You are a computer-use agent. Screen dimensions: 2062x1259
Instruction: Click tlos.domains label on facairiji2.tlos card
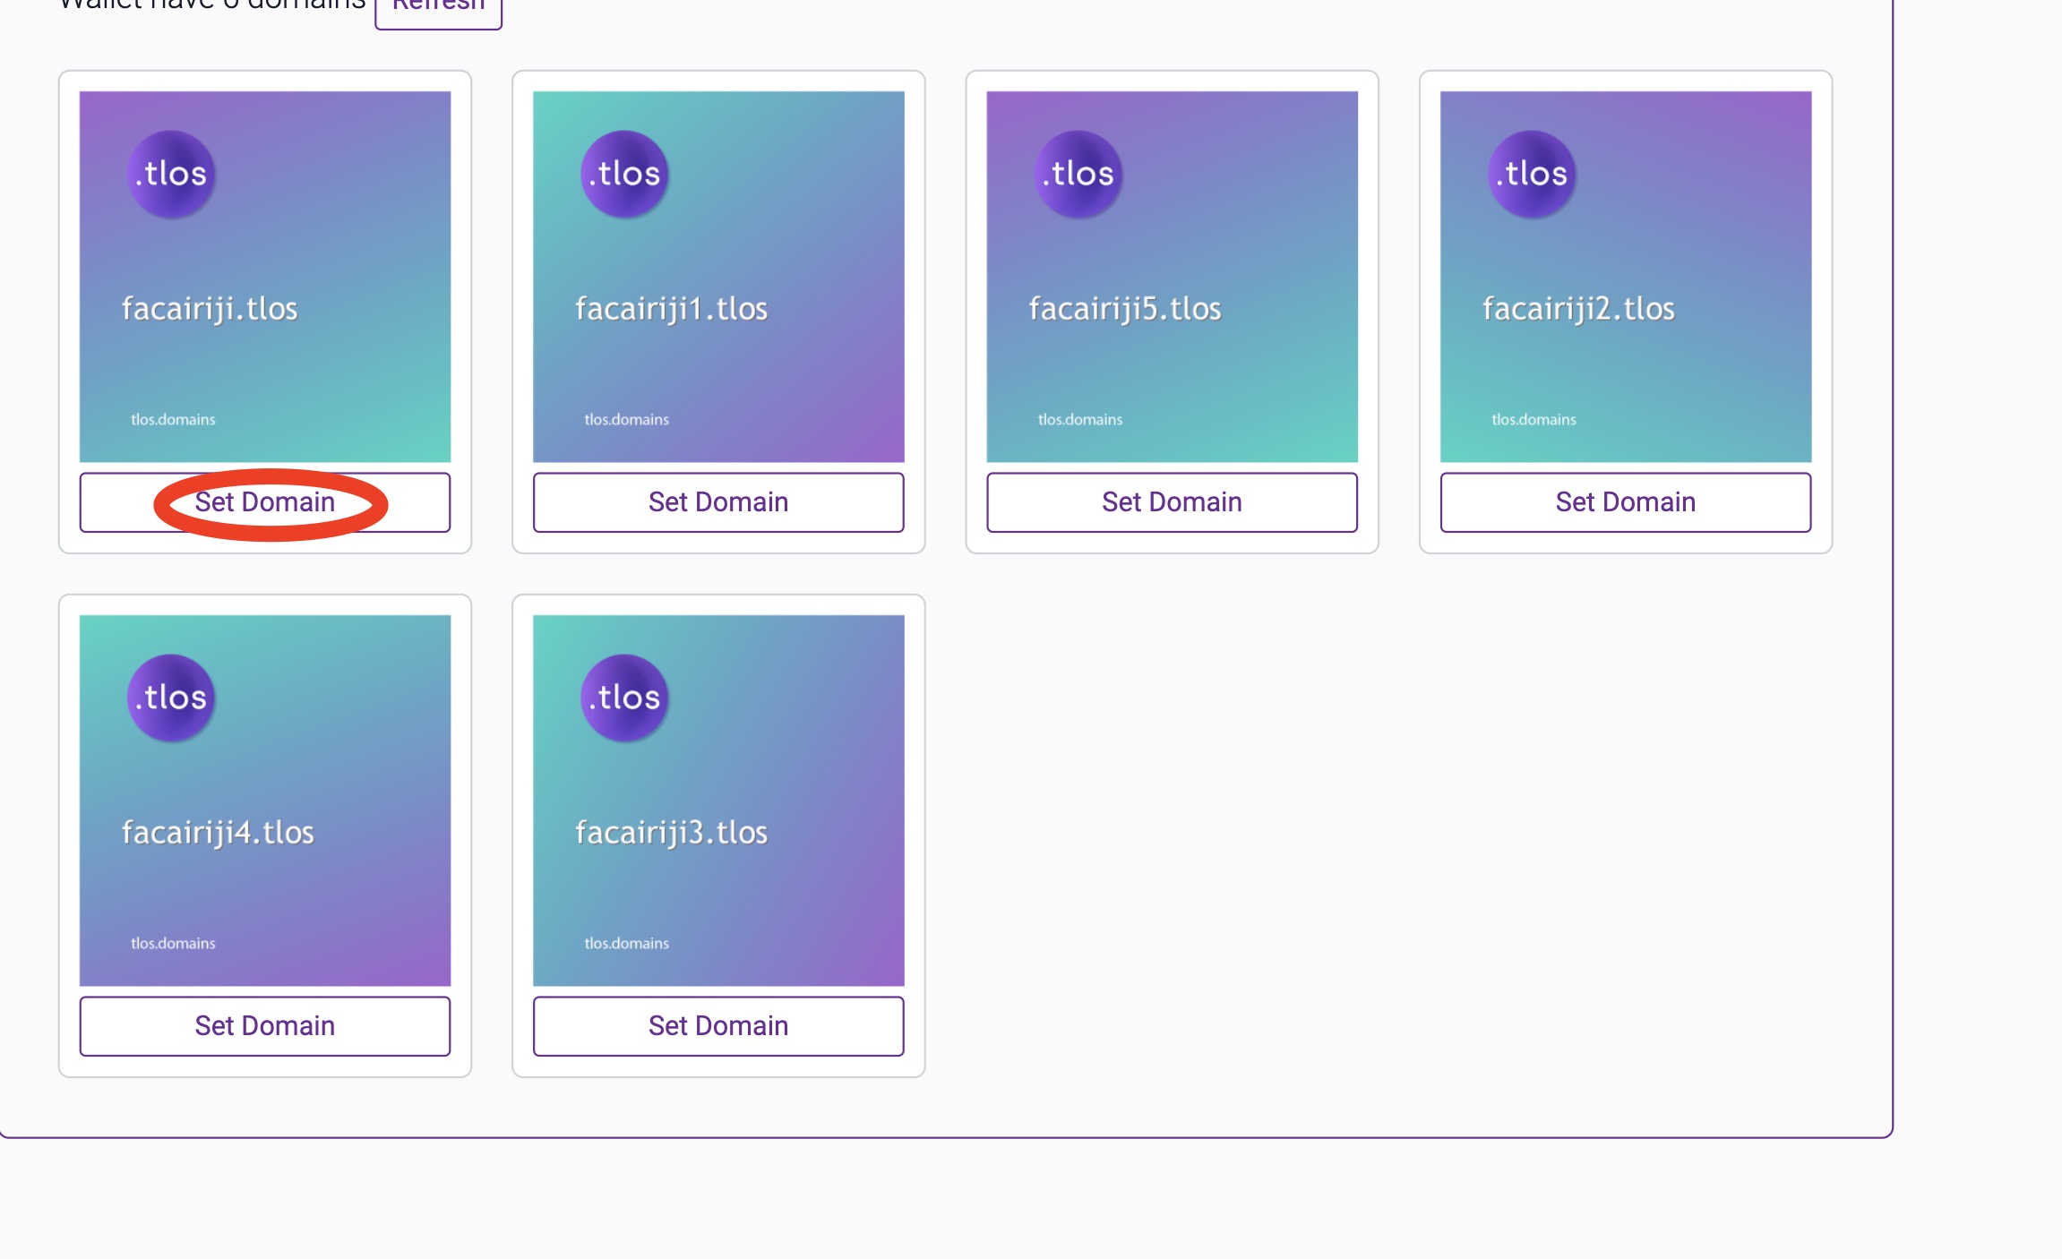pos(1534,419)
